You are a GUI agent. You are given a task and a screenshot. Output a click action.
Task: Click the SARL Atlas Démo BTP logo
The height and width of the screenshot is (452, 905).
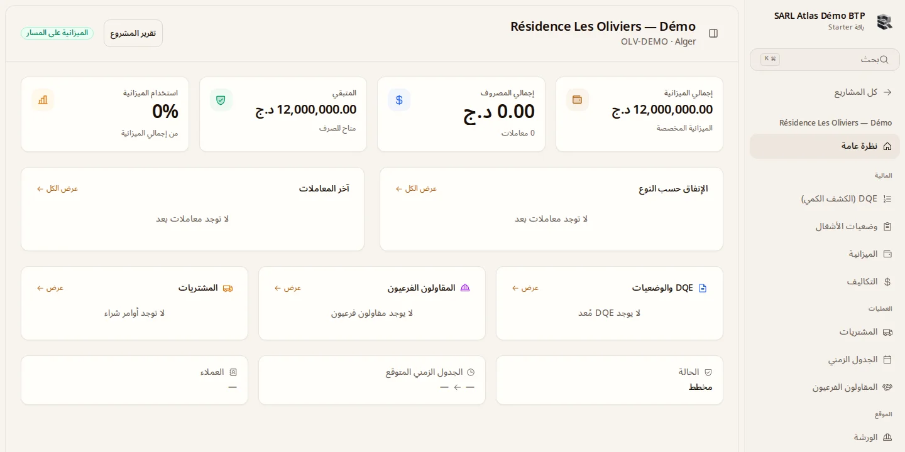884,21
